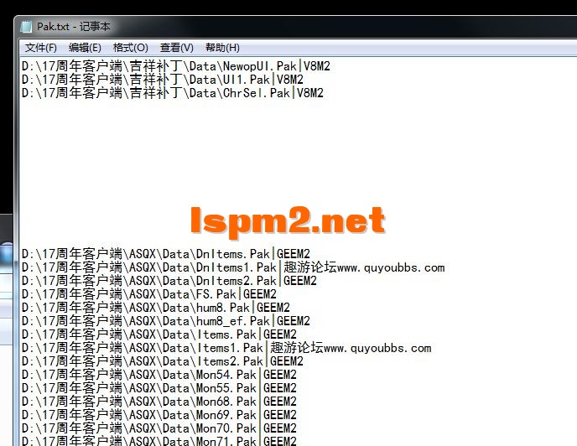Screen dimensions: 577x446
Task: Click the Pak.txt - 记事本 window title
Action: tap(73, 27)
